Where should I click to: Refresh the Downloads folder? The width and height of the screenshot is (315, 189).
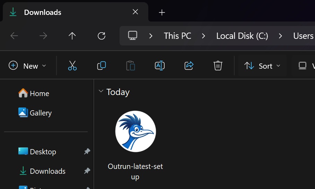102,36
